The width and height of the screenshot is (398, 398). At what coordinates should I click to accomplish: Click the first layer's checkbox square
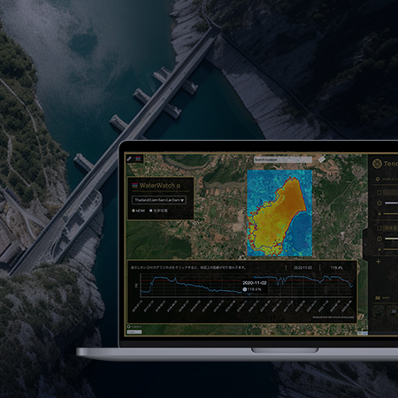click(379, 193)
